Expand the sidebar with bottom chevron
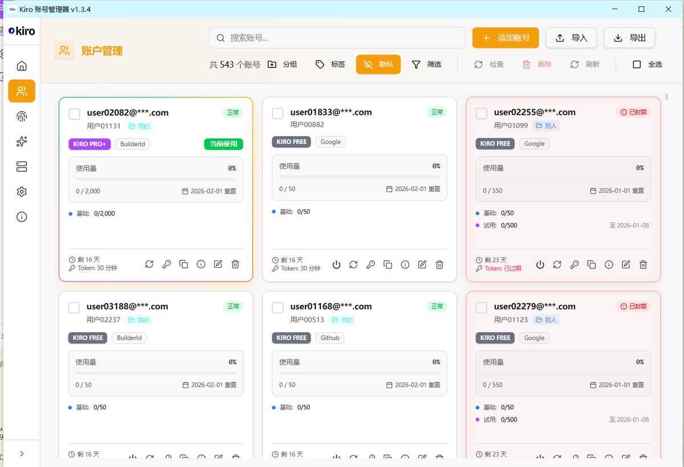Image resolution: width=684 pixels, height=467 pixels. click(22, 453)
